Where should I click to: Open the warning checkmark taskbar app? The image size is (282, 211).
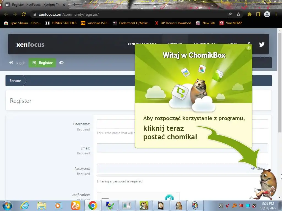point(110,206)
